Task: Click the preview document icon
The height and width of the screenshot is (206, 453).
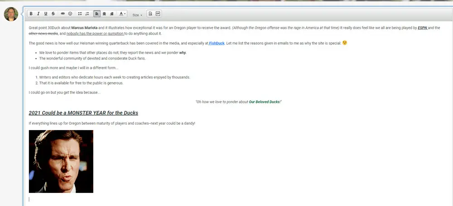Action: click(x=150, y=14)
